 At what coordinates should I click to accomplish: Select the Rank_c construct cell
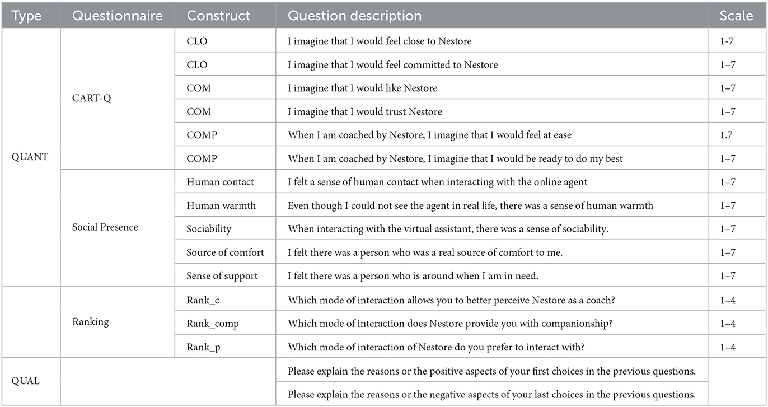click(203, 300)
